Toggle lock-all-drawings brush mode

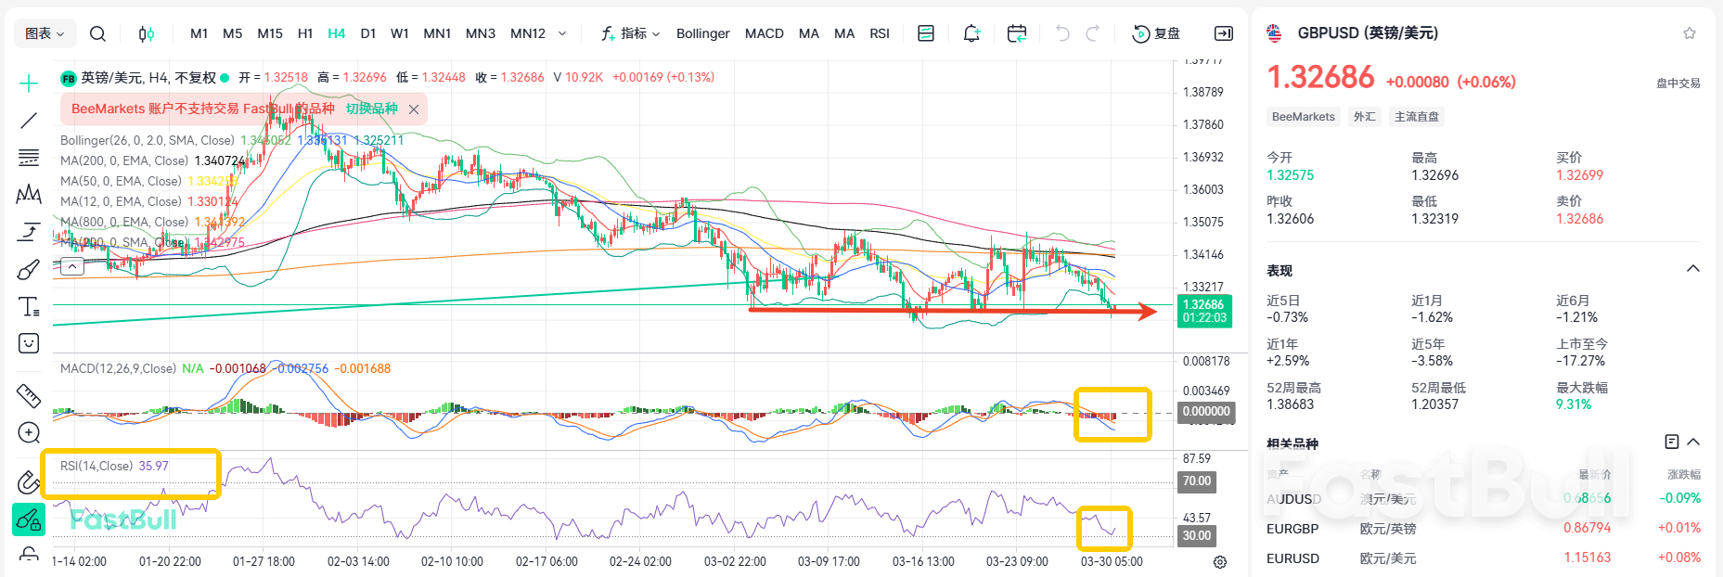pyautogui.click(x=29, y=519)
